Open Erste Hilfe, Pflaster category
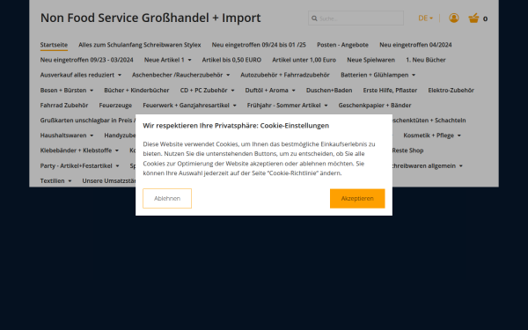This screenshot has height=330, width=528. (x=390, y=91)
